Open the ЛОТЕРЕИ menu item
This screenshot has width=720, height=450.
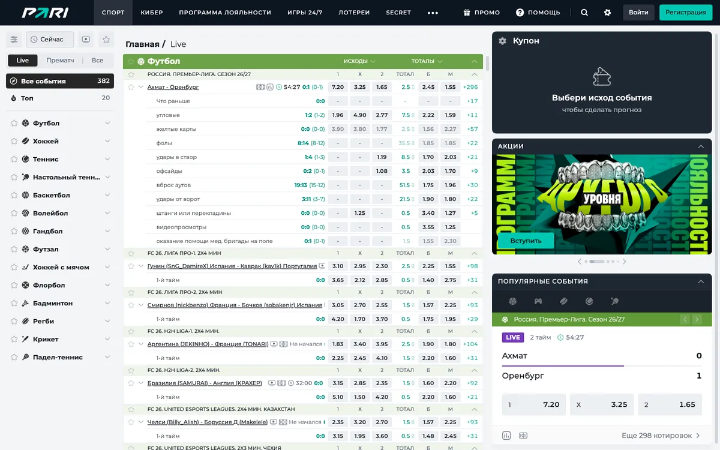[354, 13]
